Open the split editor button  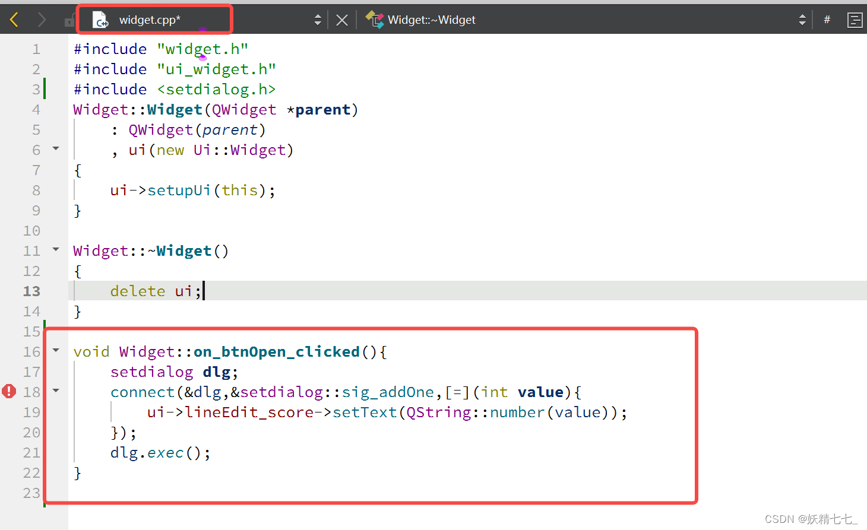coord(855,20)
